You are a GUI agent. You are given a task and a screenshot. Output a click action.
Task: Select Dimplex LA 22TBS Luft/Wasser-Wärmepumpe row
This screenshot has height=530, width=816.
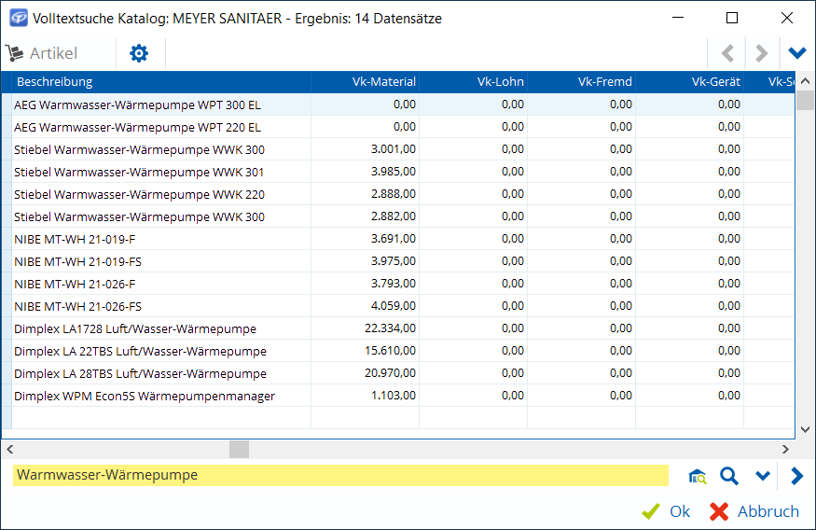pos(398,351)
